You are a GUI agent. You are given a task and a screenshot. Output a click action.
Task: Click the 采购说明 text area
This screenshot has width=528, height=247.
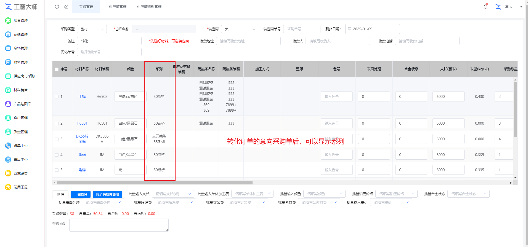point(119,225)
